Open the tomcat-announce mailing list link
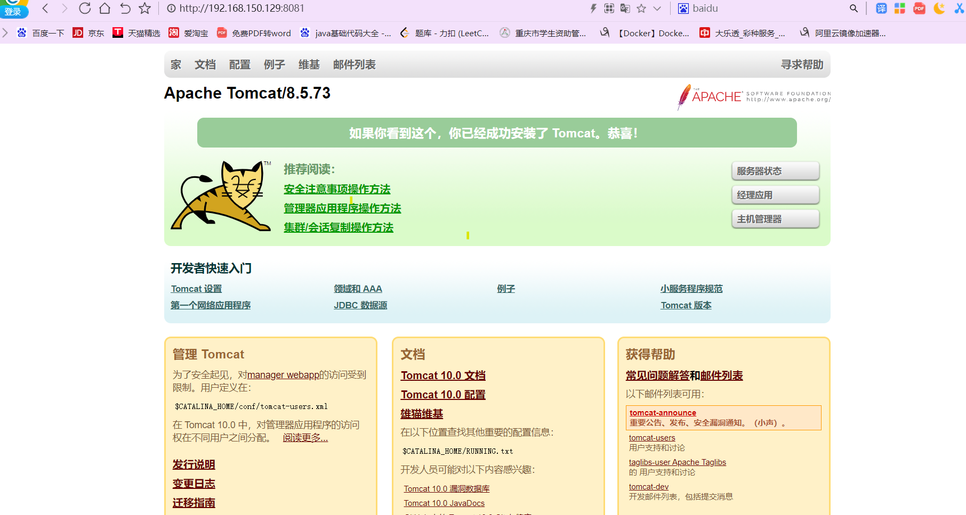This screenshot has width=966, height=515. pyautogui.click(x=663, y=413)
